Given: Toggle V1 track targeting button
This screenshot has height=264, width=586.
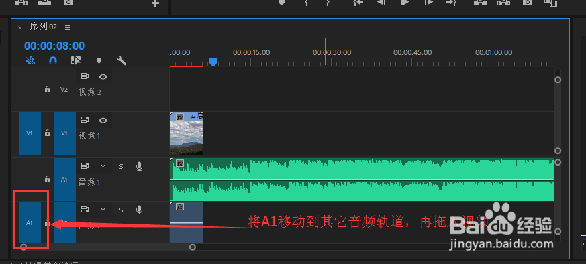Looking at the screenshot, I should [x=64, y=133].
